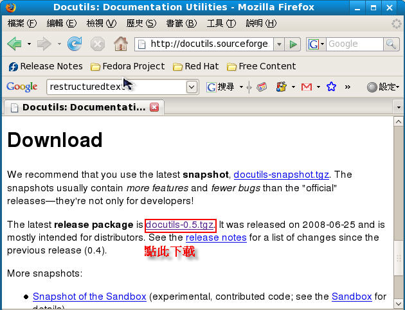This screenshot has width=405, height=310.
Task: Expand the Google Toolbar search history dropdown
Action: click(x=192, y=87)
